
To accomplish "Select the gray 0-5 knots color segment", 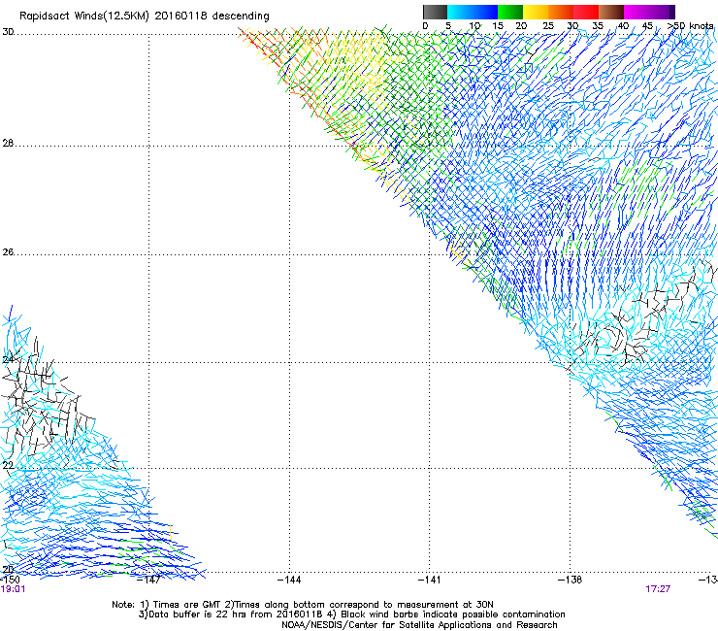I will point(435,12).
